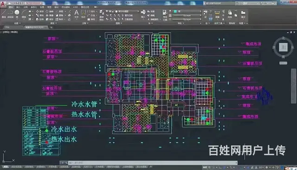Toggle grid display in status bar
This screenshot has width=297, height=170.
coord(210,167)
